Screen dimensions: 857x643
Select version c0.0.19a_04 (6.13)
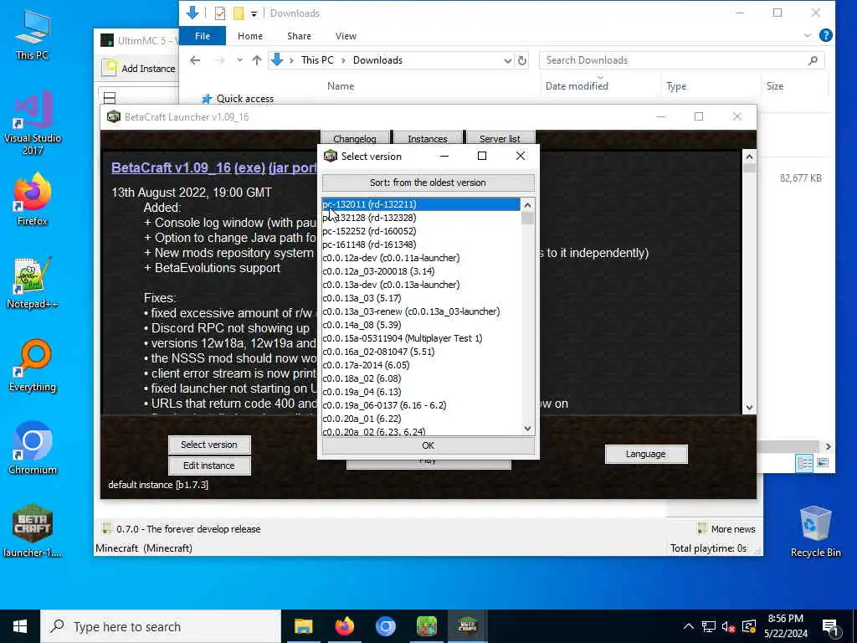coord(421,392)
